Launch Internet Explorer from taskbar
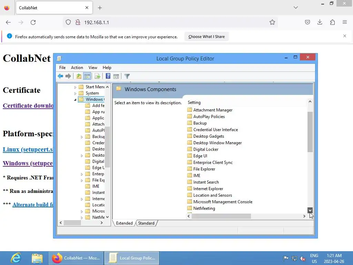353x265 pixels. [x=16, y=258]
